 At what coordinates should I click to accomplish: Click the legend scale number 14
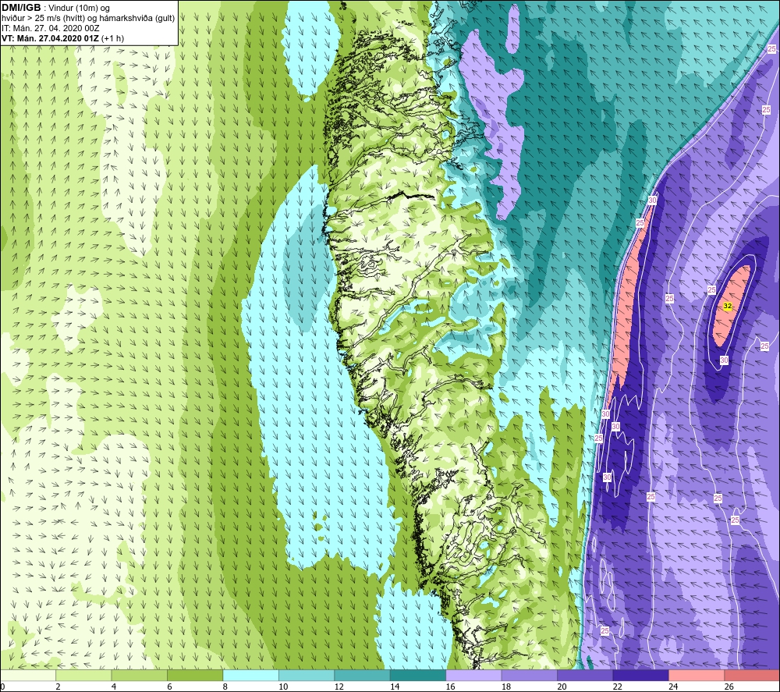pos(395,687)
